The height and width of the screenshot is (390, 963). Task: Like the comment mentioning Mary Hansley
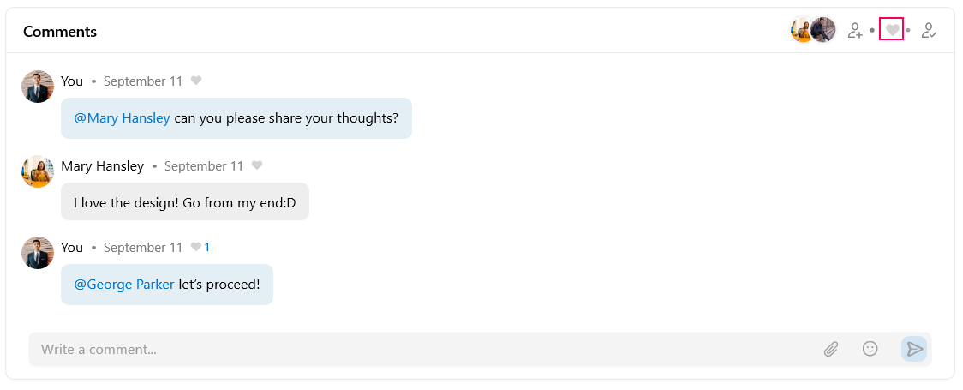coord(196,81)
